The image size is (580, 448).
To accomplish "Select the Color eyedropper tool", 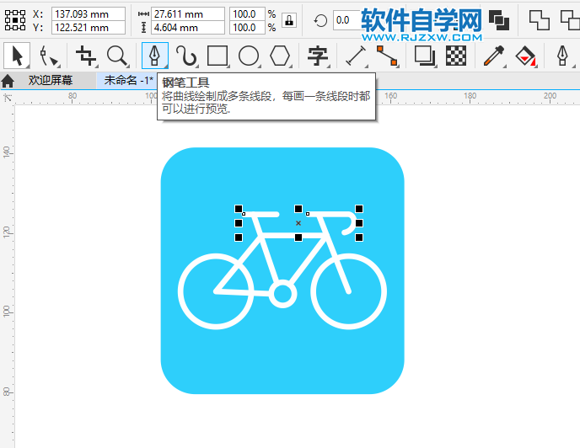I will point(494,56).
